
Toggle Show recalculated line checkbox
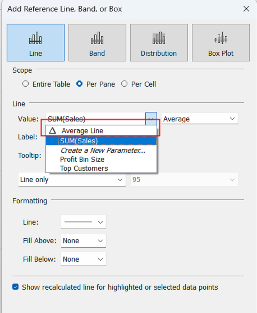click(16, 287)
